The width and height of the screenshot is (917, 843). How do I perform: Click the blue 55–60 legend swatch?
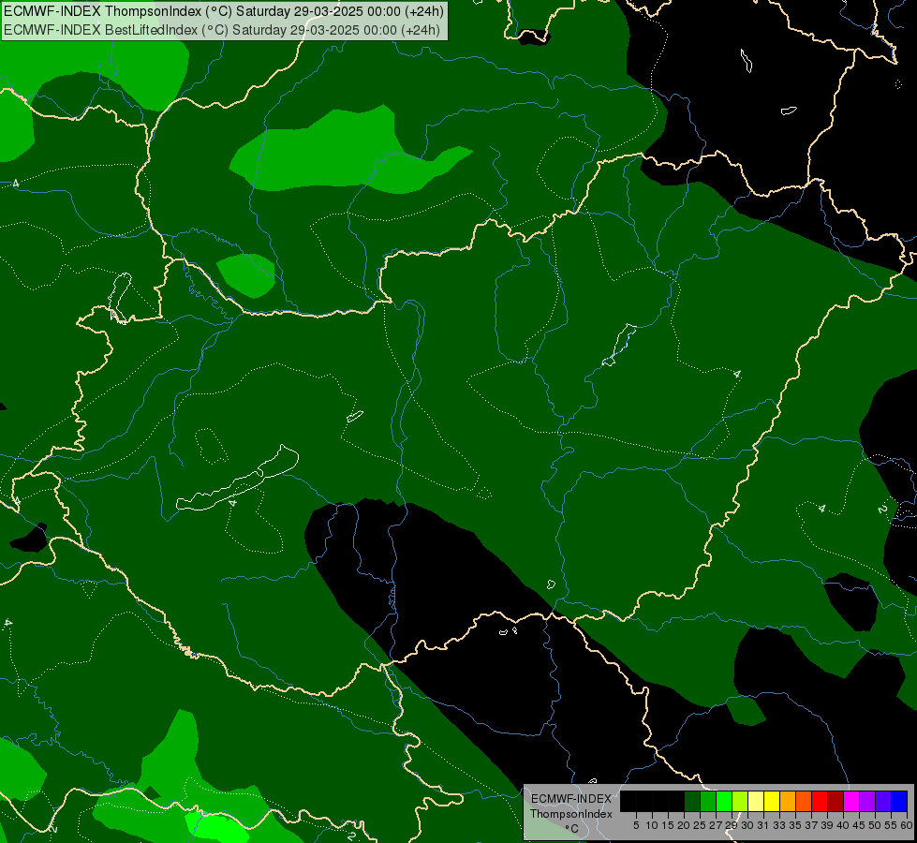pos(899,801)
